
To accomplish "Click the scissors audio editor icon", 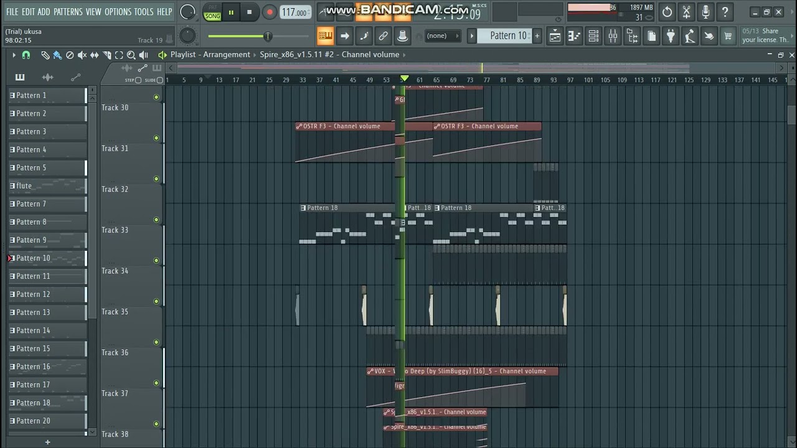I will [x=686, y=12].
